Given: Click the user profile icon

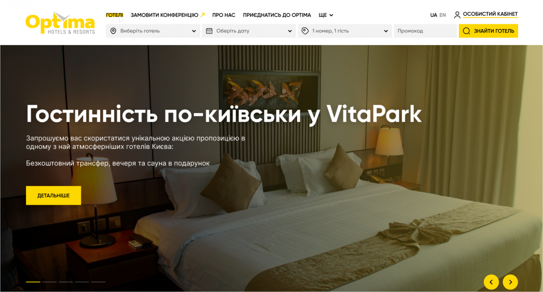Looking at the screenshot, I should click(x=457, y=15).
